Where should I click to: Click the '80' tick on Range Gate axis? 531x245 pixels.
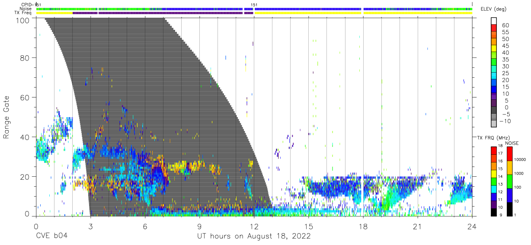26,57
